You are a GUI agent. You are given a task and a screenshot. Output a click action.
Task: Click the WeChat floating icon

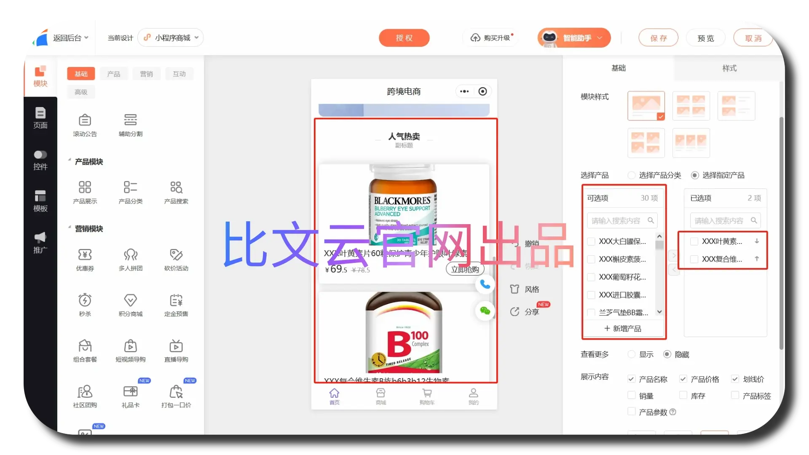[485, 311]
